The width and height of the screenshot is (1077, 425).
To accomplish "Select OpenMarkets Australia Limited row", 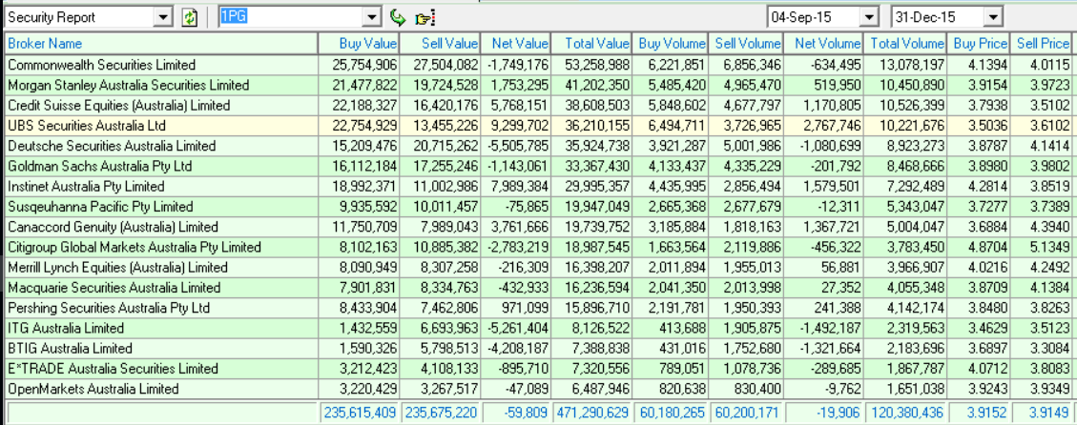I will click(x=538, y=390).
